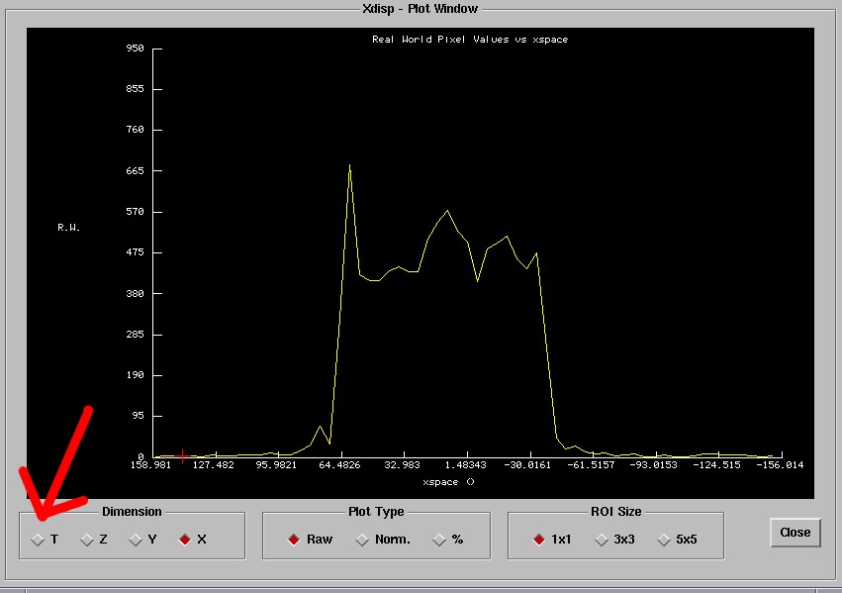Click the y-axis tick value 570
The width and height of the screenshot is (842, 593).
tap(135, 212)
